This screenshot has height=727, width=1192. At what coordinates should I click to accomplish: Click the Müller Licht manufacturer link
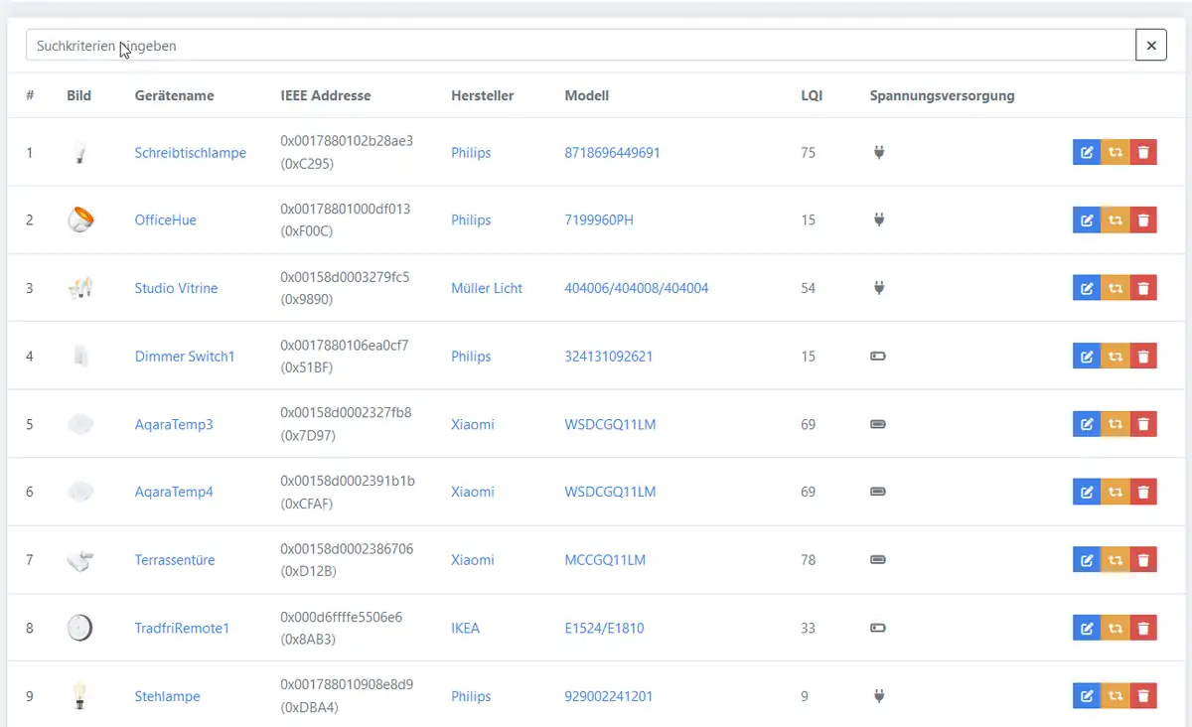pos(486,288)
